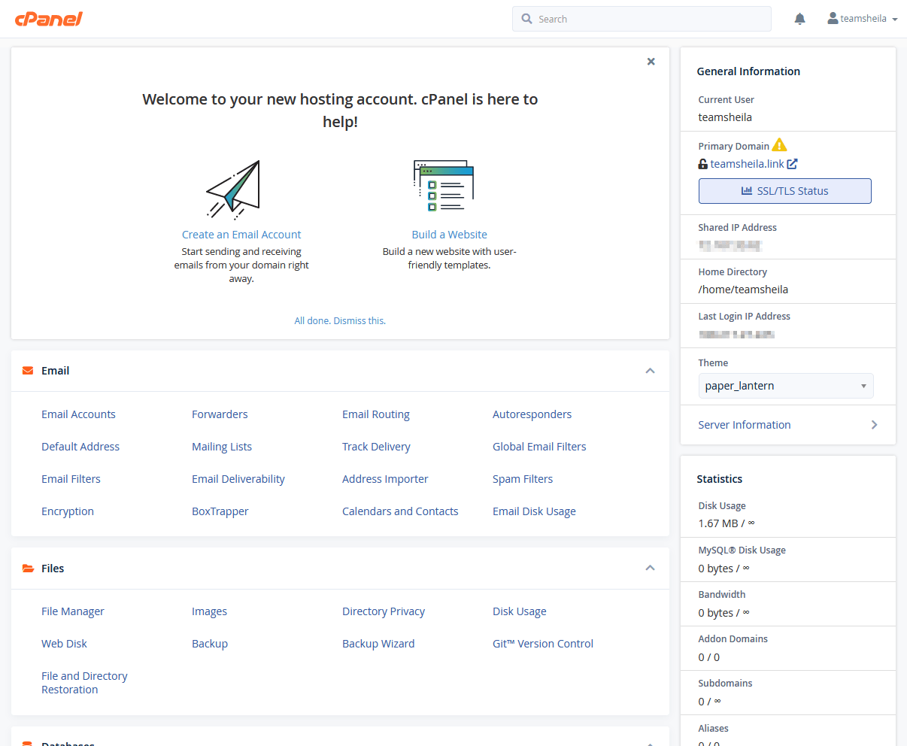
Task: Open the teamsheila user menu dropdown
Action: coord(863,18)
